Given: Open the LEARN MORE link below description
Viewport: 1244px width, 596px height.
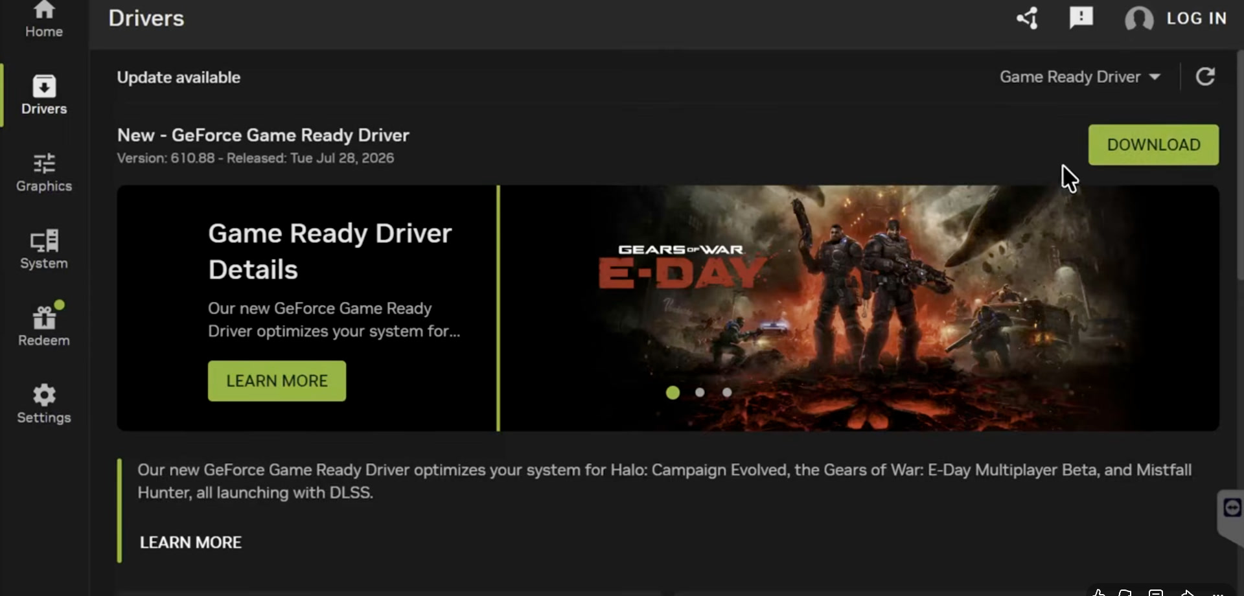Looking at the screenshot, I should (x=190, y=542).
